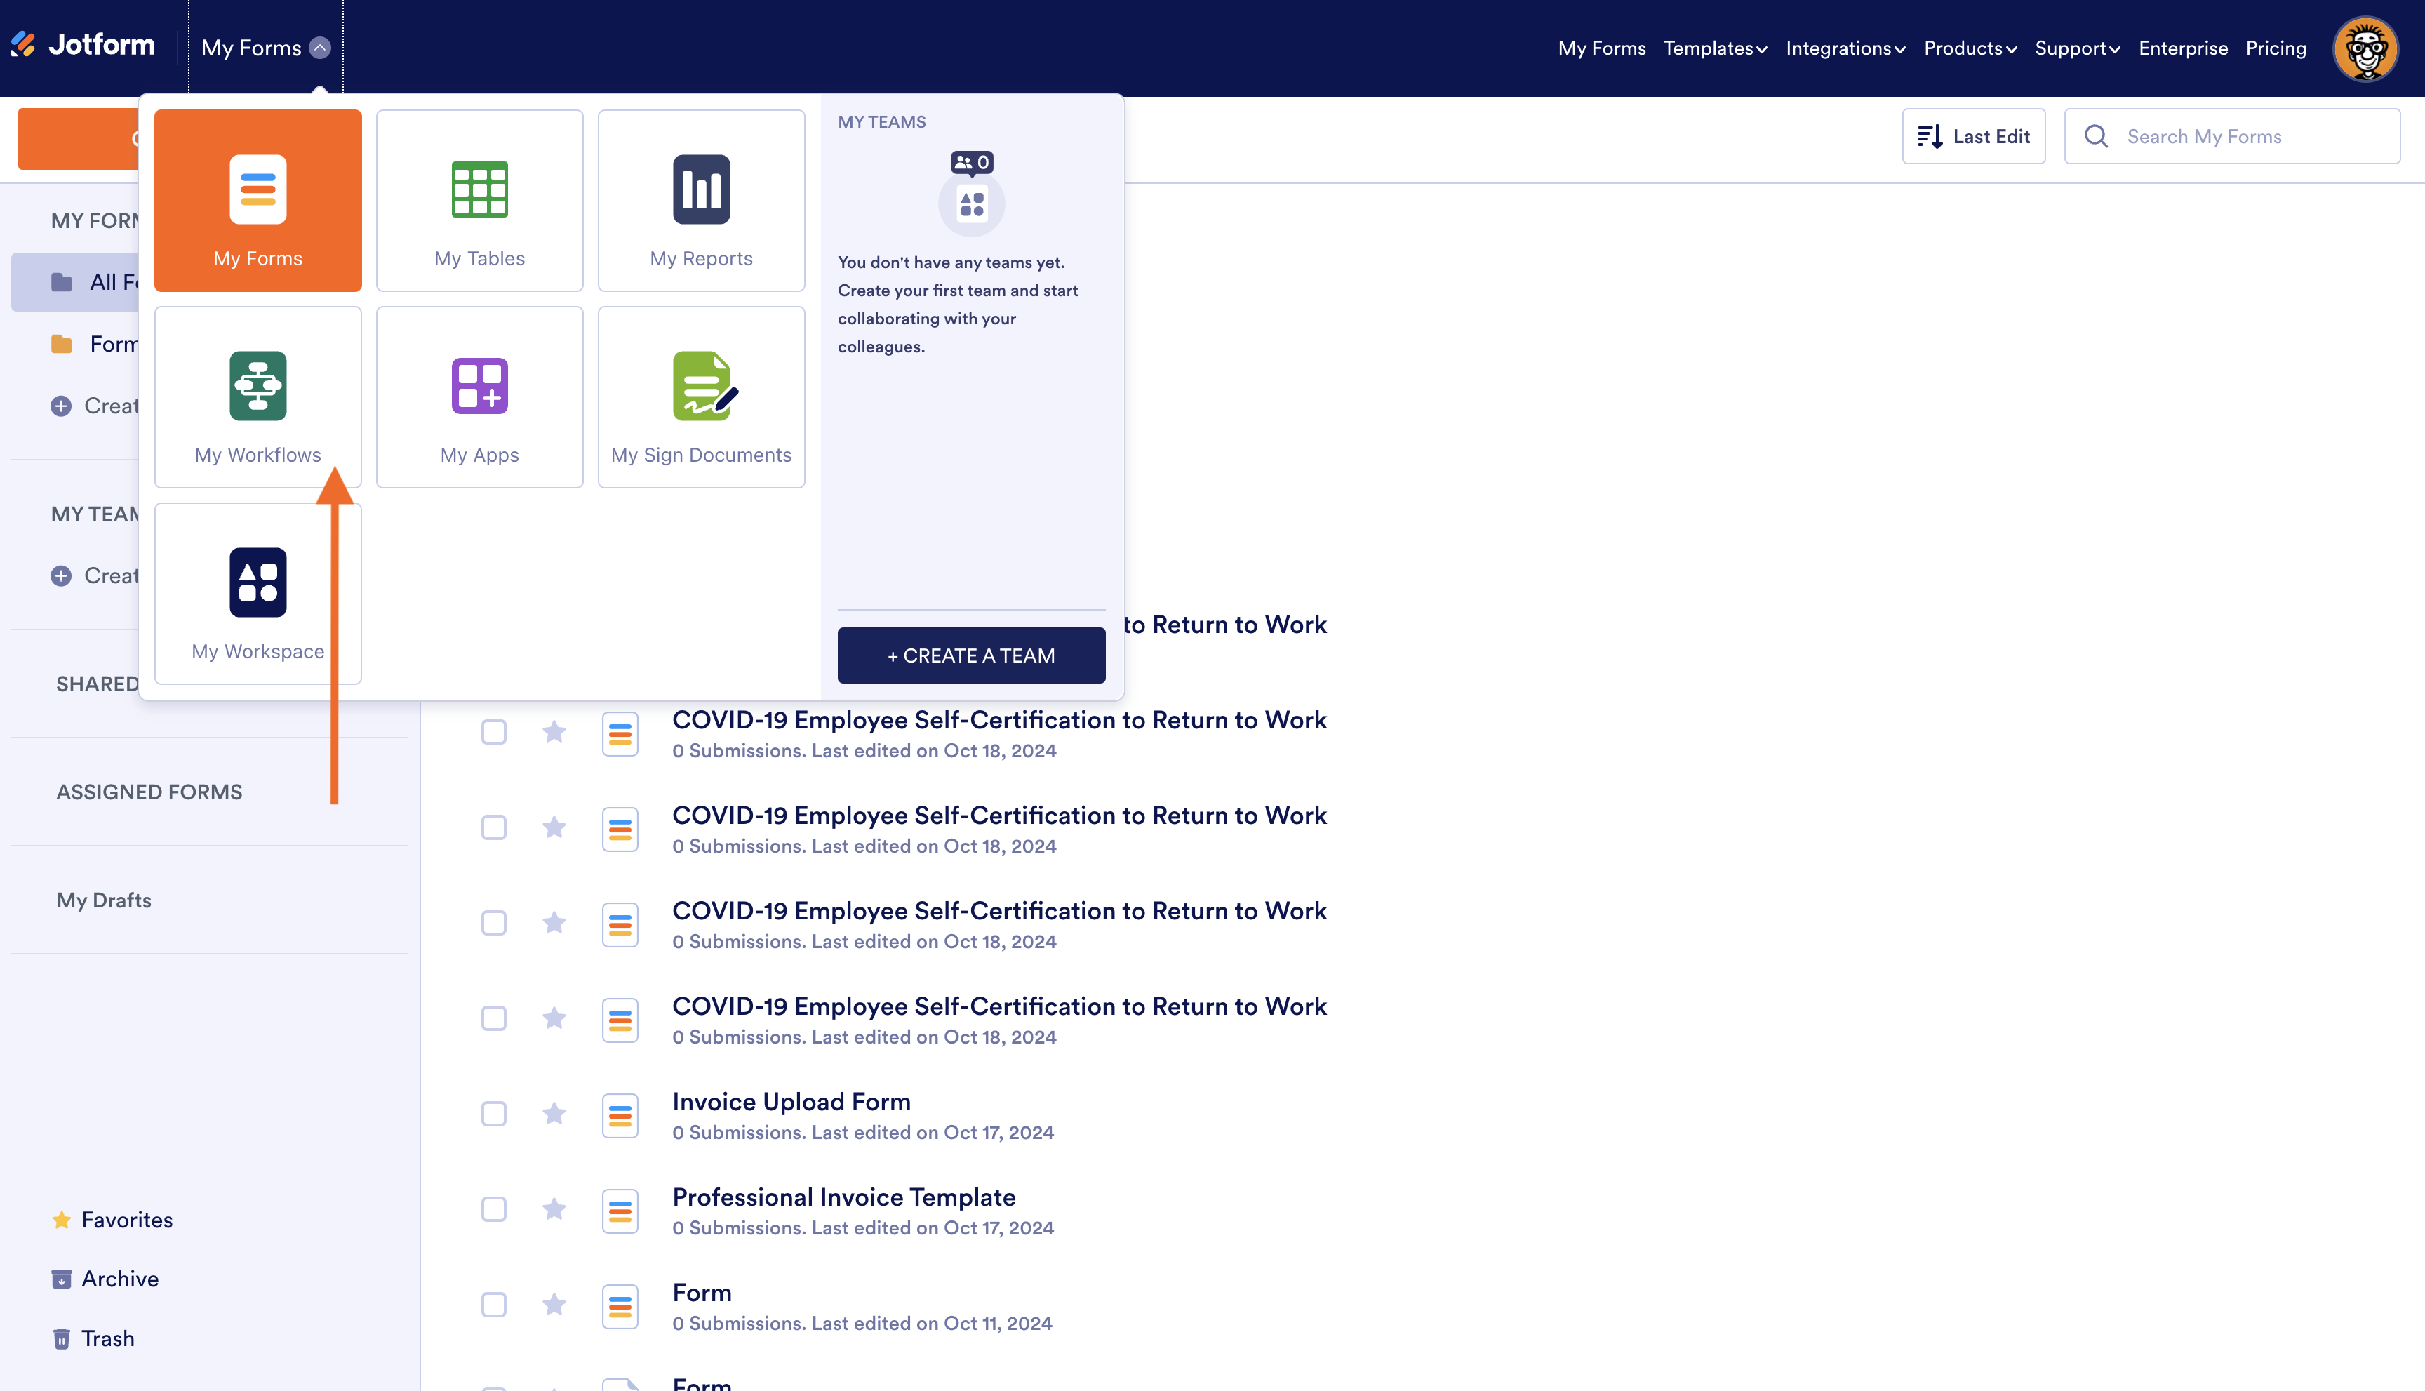This screenshot has width=2425, height=1391.
Task: Click the orange folder icon in sidebar
Action: 62,344
